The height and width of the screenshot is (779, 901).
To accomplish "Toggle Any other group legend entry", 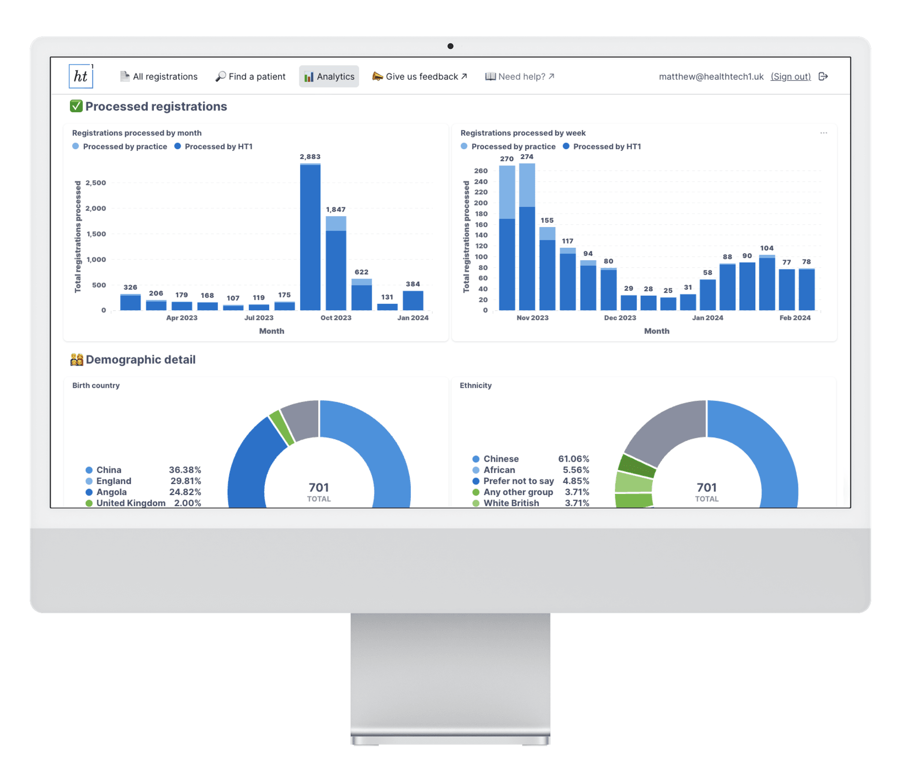I will click(x=531, y=492).
